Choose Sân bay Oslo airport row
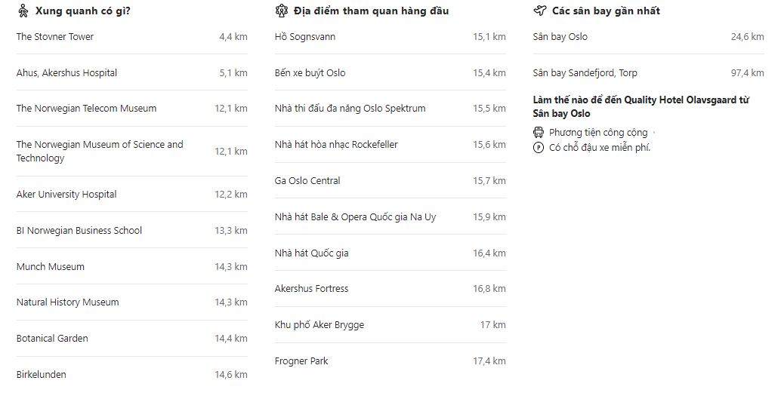Image resolution: width=781 pixels, height=402 pixels. (649, 36)
